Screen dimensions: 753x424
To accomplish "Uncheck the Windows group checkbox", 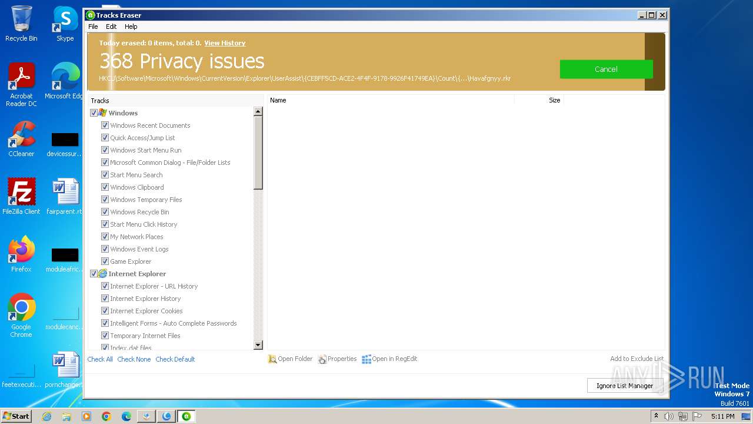I will point(94,112).
